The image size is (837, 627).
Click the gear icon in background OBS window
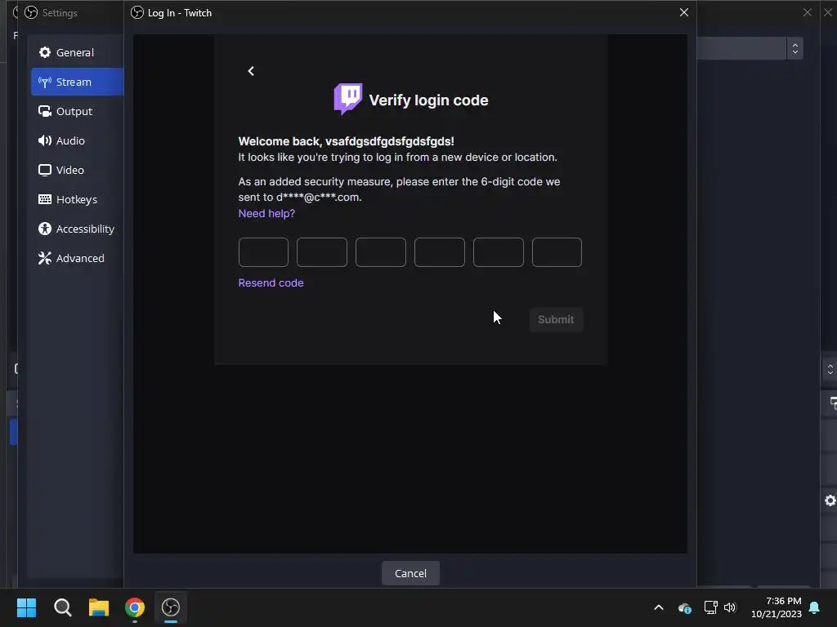(x=830, y=500)
